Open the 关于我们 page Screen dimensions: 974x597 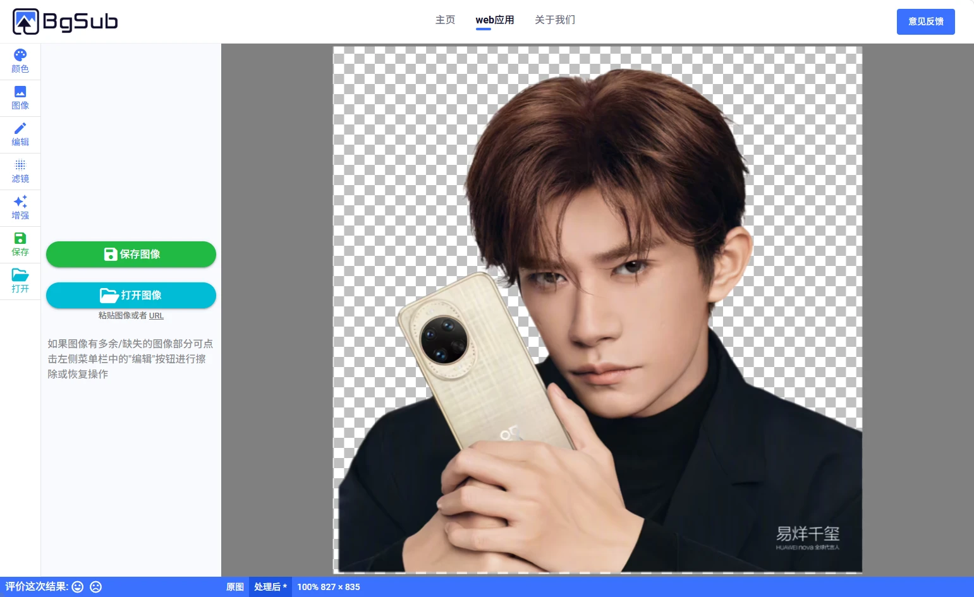555,20
